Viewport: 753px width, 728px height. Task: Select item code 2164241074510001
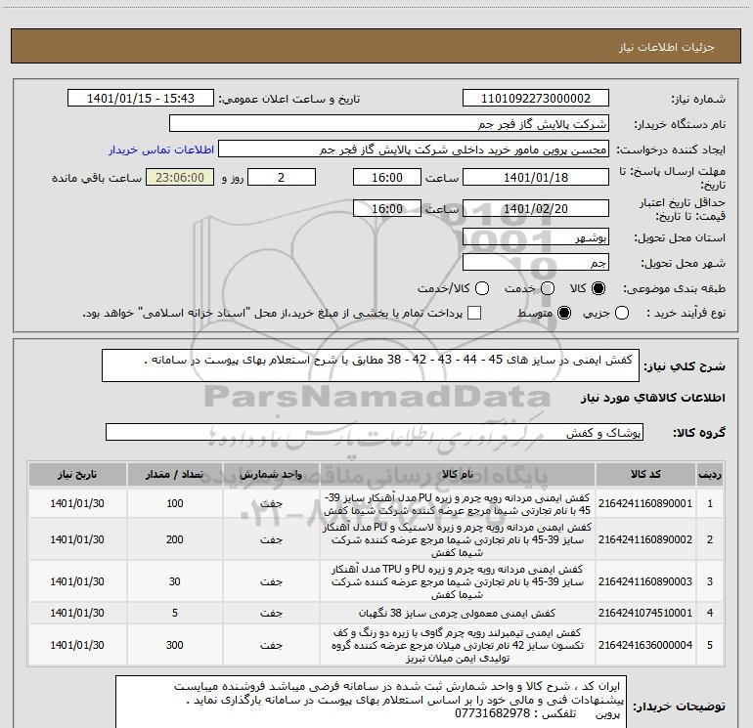[645, 613]
